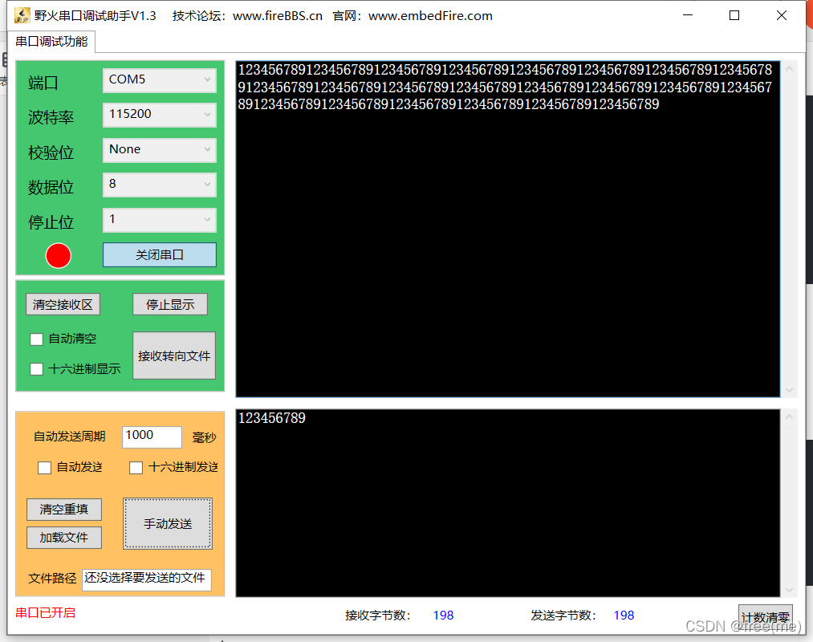Maximize the application window
The width and height of the screenshot is (813, 642).
734,16
